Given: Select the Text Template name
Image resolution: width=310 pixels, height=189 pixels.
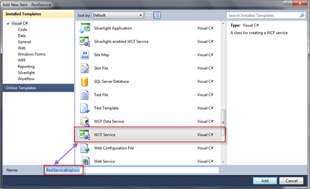Looking at the screenshot, I should [x=107, y=108].
